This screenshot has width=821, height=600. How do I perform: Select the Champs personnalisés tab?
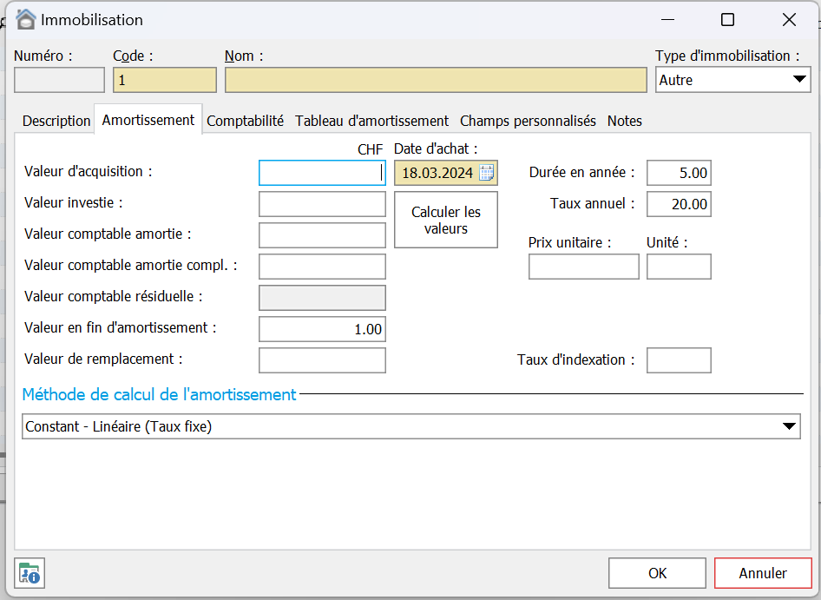528,121
